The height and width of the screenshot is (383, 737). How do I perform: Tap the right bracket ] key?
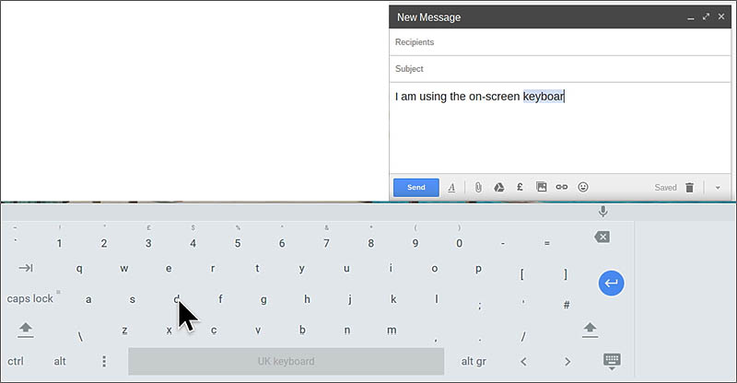tap(566, 274)
